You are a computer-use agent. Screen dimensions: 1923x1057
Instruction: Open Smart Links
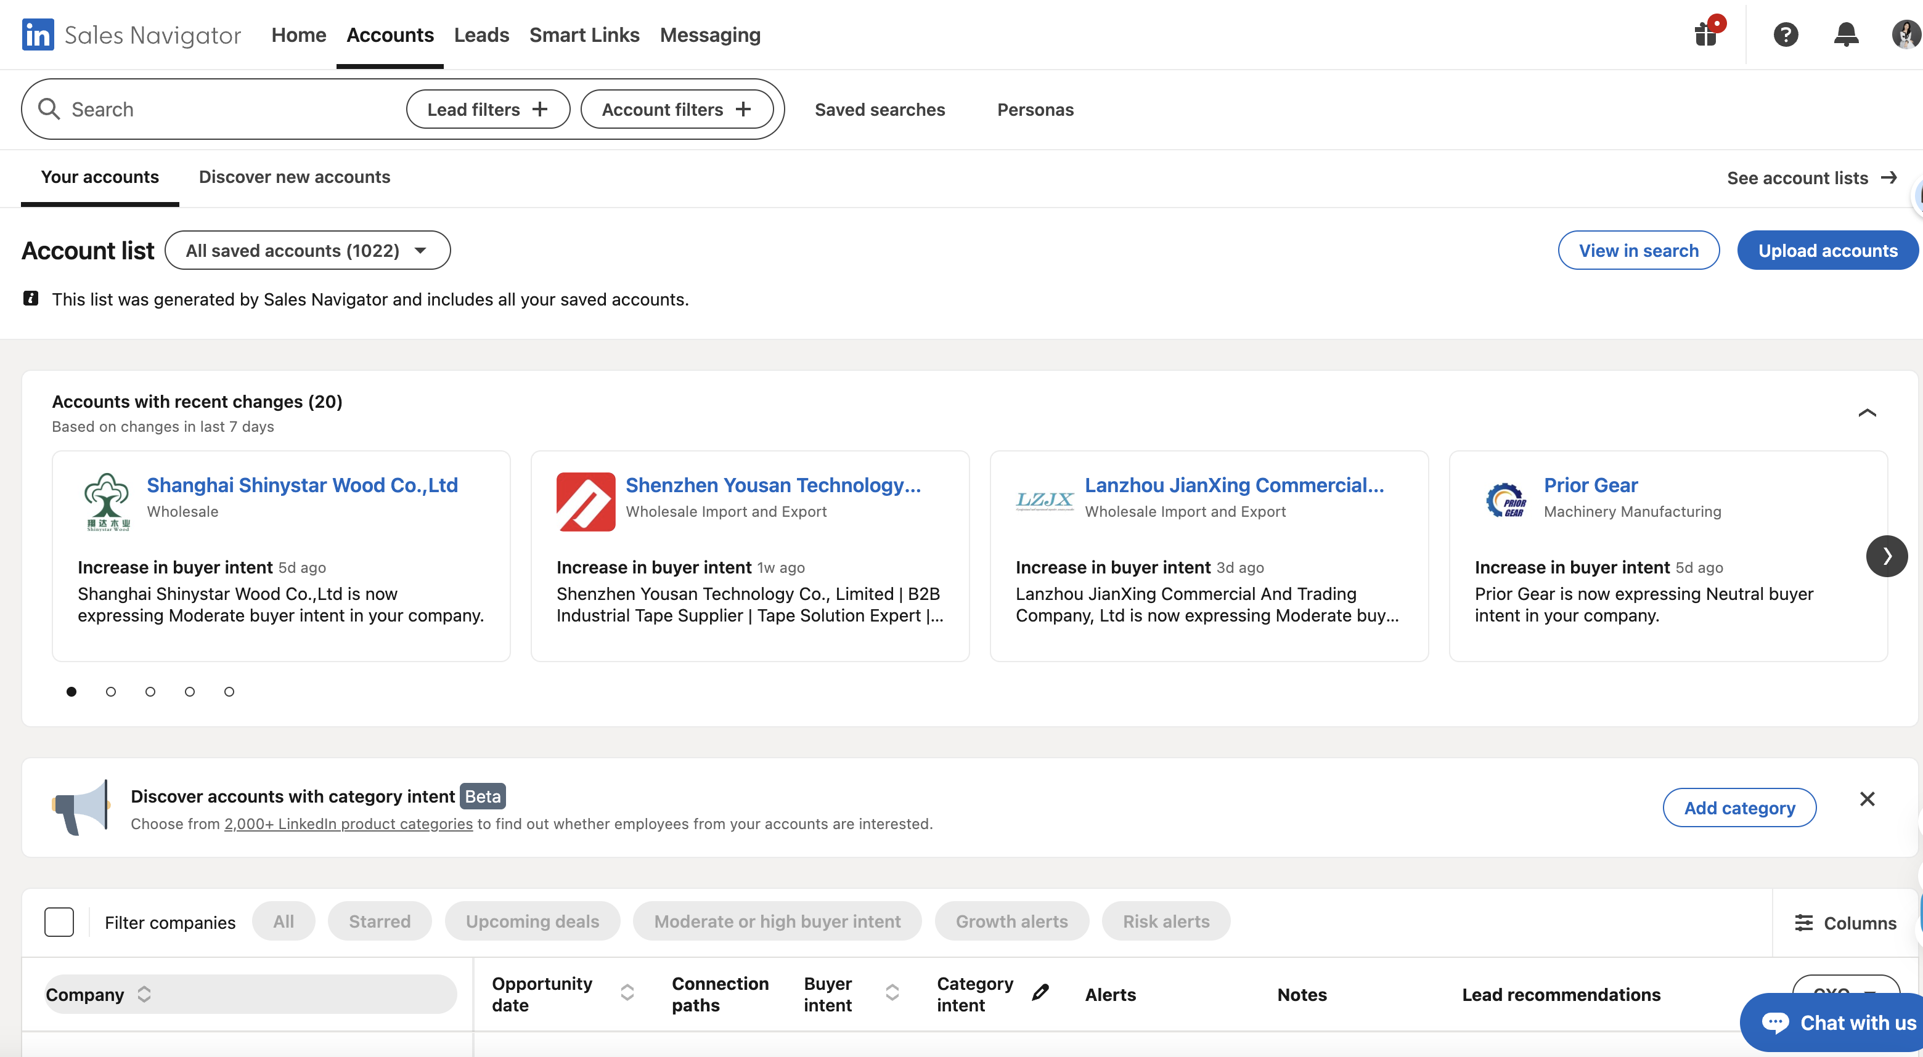point(584,35)
